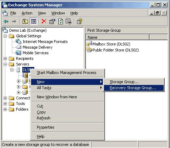Click the Servers folder icon
Image resolution: width=170 pixels, height=148 pixels.
[x=12, y=64]
